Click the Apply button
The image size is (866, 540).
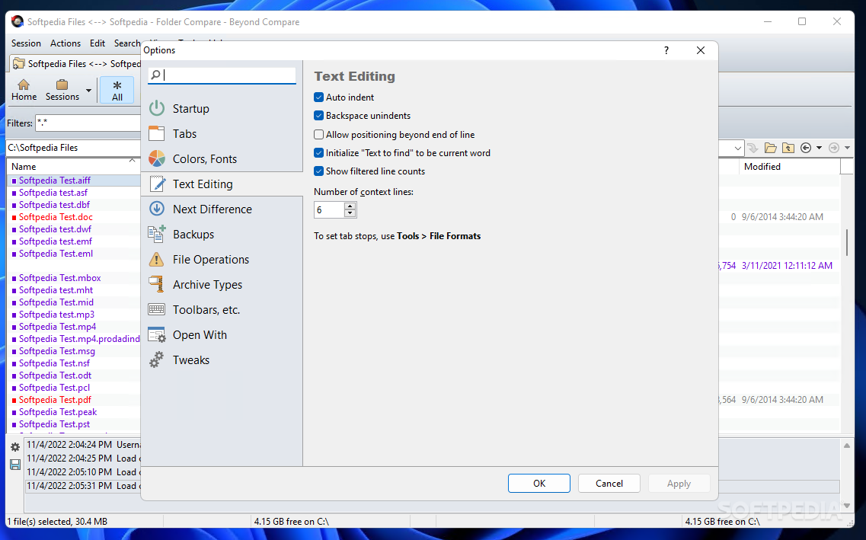679,483
